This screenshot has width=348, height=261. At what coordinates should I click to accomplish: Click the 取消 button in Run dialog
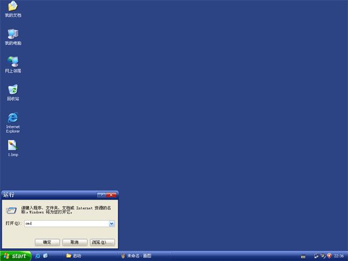pos(75,242)
